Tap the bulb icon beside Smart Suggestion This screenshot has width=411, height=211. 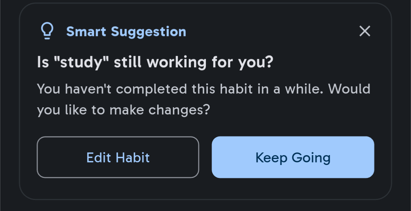47,31
